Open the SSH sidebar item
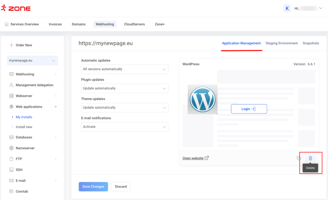 click(19, 170)
